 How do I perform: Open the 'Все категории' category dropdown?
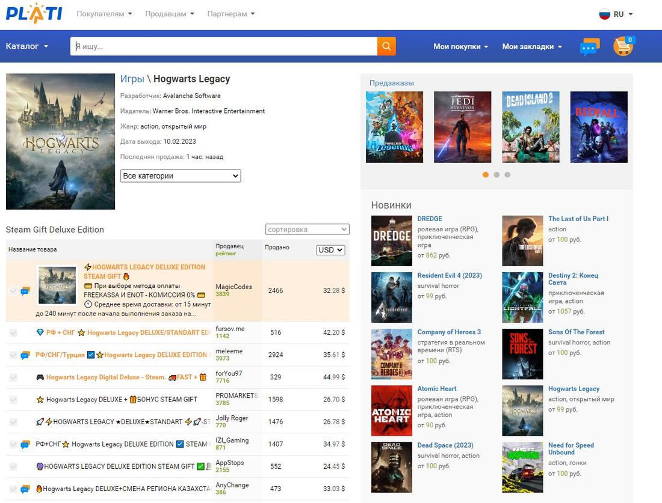click(181, 176)
